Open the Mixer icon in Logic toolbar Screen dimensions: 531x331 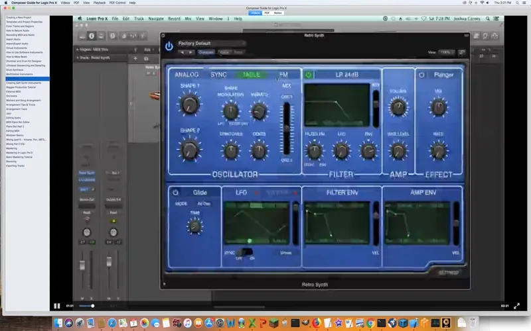[133, 36]
